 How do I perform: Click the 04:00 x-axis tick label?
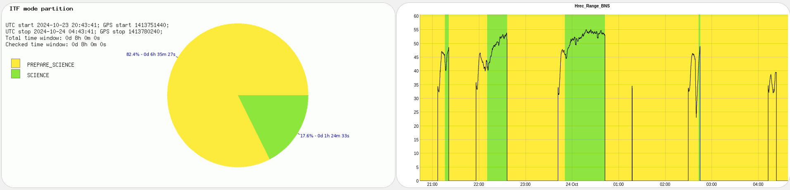tap(758, 185)
